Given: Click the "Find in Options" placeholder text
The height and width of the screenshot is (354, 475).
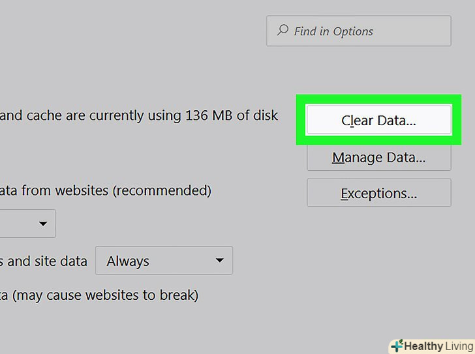Looking at the screenshot, I should coord(333,31).
